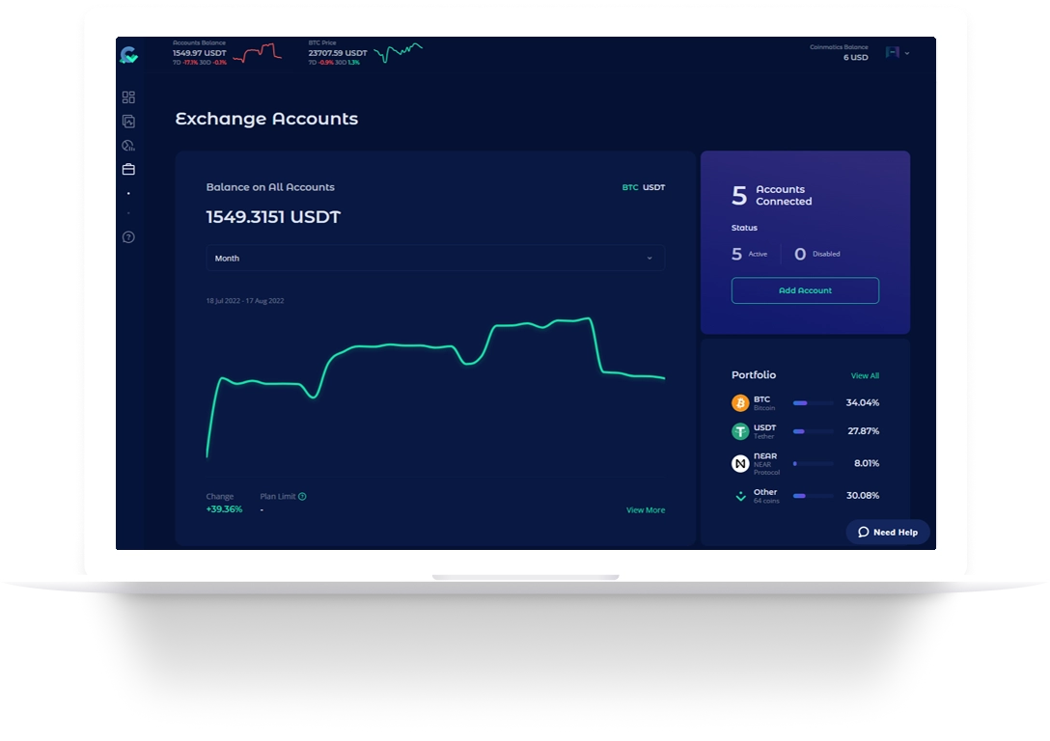Open the analytics chart icon in sidebar
This screenshot has width=1050, height=741.
click(128, 145)
